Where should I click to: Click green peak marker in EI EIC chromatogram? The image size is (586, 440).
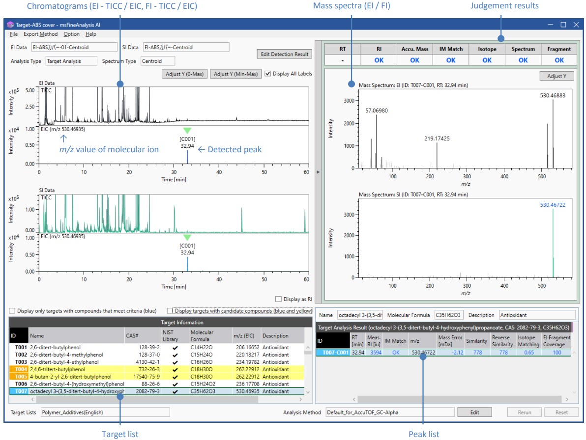click(187, 130)
